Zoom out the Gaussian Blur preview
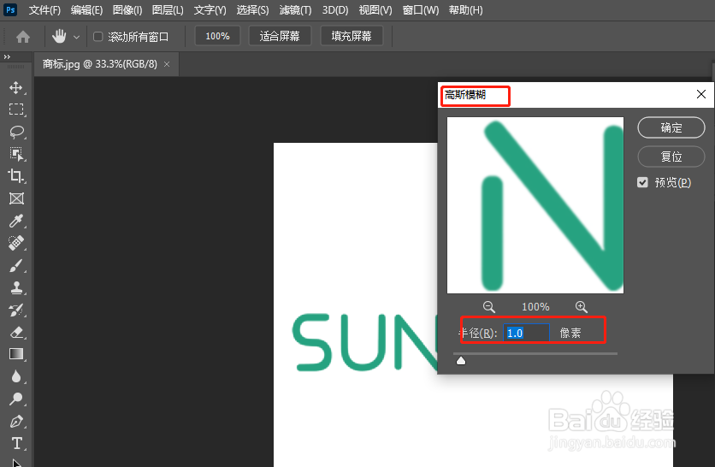 pyautogui.click(x=489, y=306)
